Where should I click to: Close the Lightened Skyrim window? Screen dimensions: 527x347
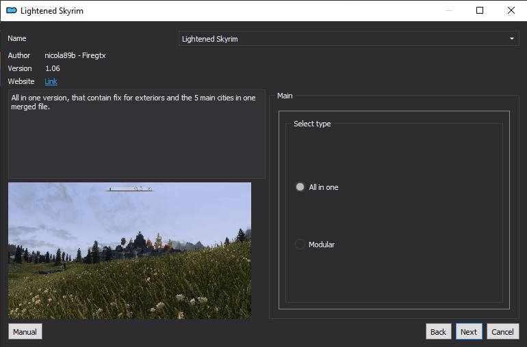[511, 10]
